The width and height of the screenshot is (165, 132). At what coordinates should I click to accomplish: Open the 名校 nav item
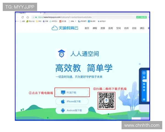(x=134, y=28)
